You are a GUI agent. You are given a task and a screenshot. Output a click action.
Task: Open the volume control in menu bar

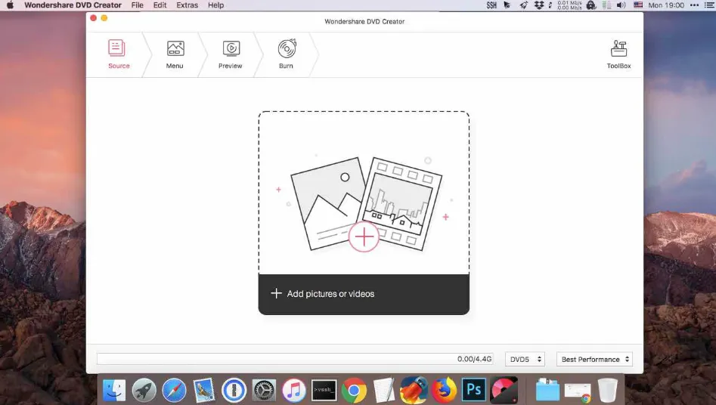click(621, 5)
